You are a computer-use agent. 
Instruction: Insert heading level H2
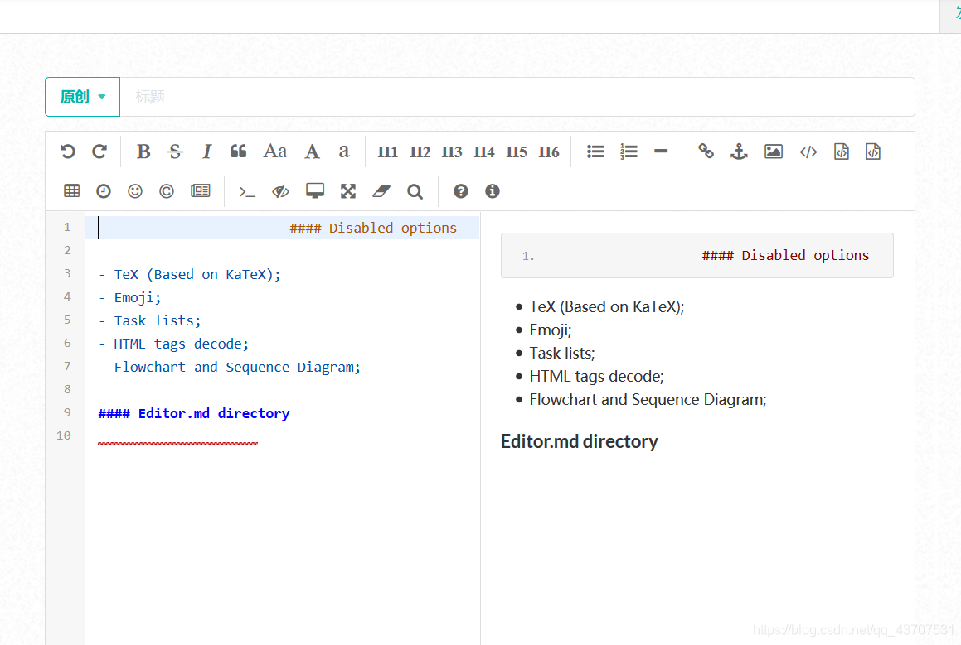coord(420,152)
